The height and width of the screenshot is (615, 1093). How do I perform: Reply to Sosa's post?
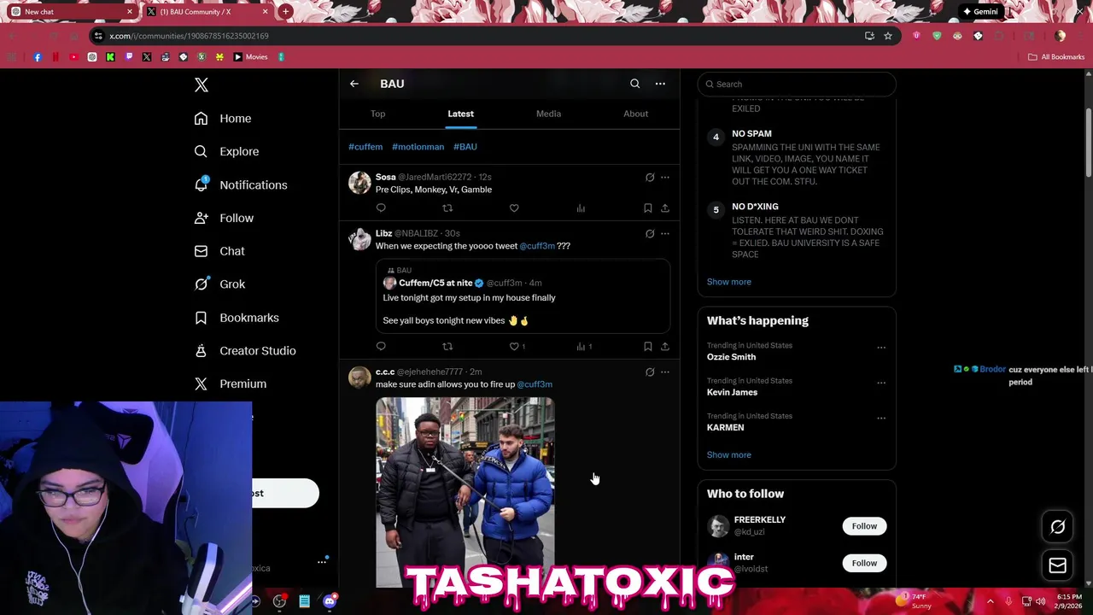pyautogui.click(x=381, y=208)
